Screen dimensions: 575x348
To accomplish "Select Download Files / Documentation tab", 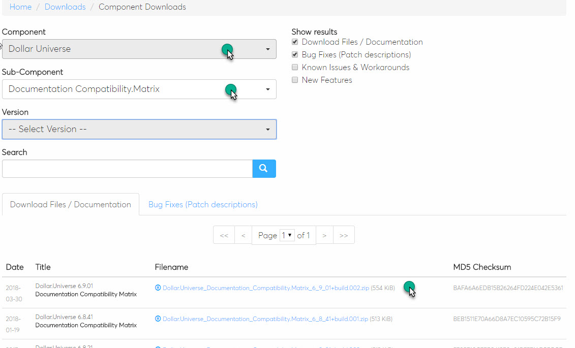I will click(x=70, y=204).
